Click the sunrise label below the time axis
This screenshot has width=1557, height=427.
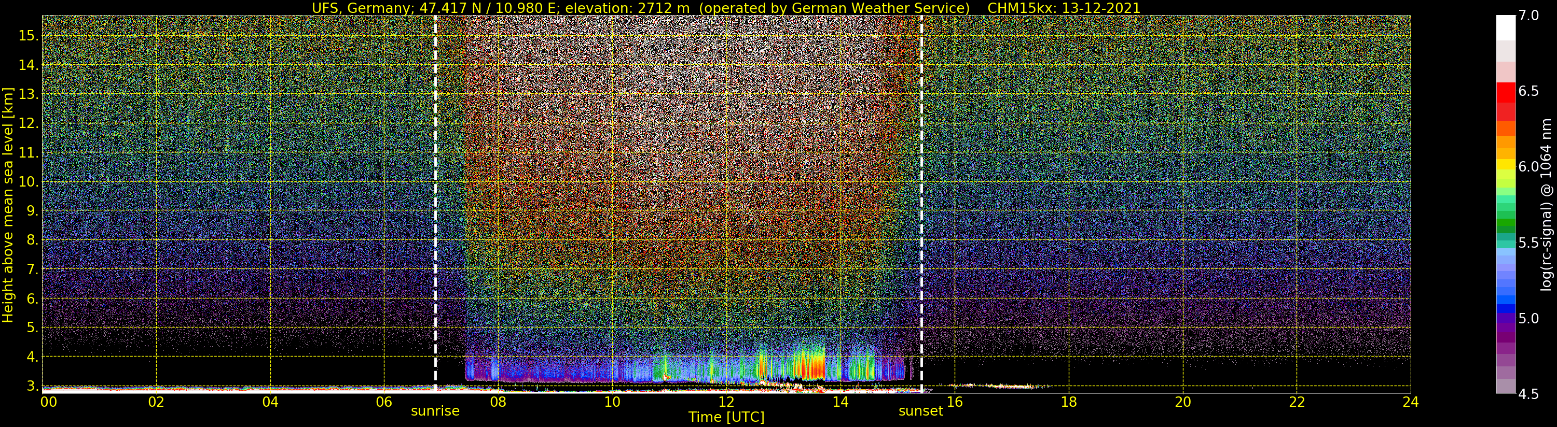pos(435,411)
